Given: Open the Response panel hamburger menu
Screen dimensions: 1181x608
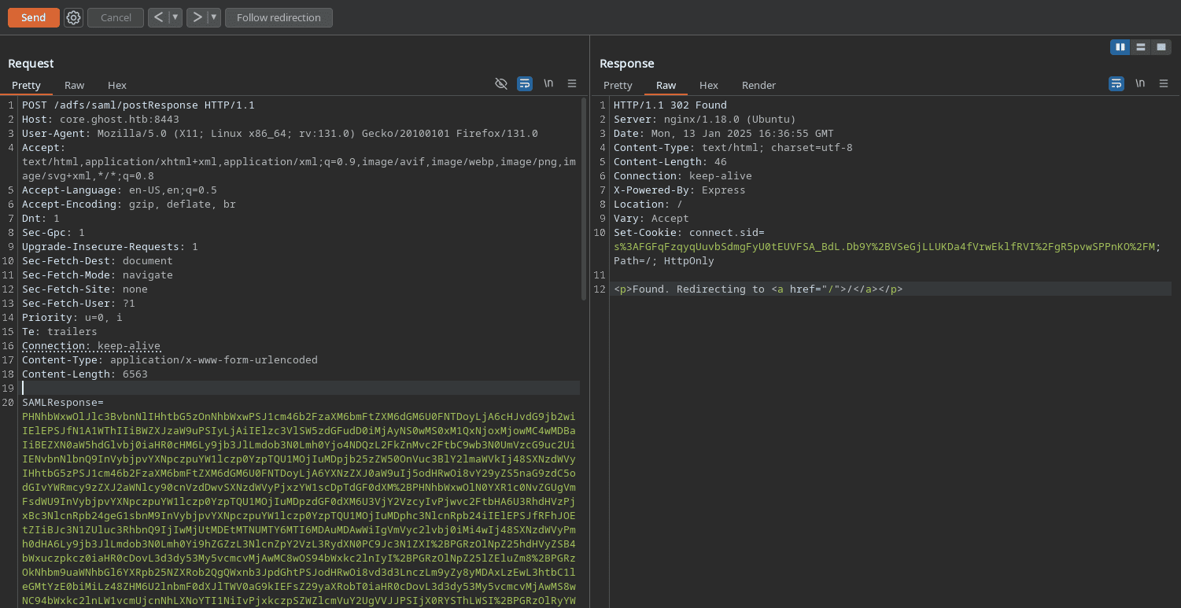Looking at the screenshot, I should click(1164, 83).
